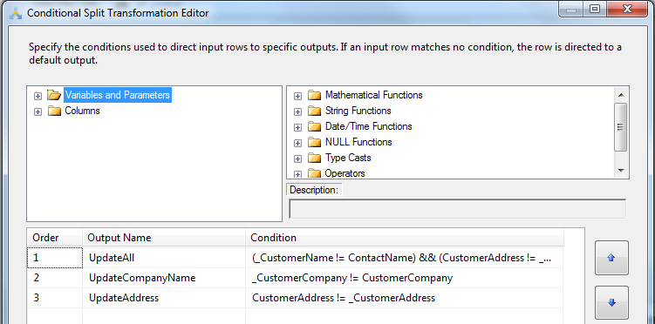Click the UpdateAll condition expression
Viewport: 655px width, 324px height.
(x=405, y=258)
